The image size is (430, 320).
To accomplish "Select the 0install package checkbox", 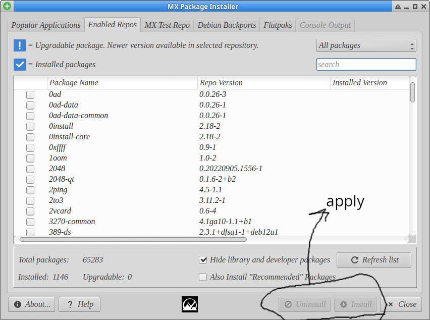I will coord(30,126).
